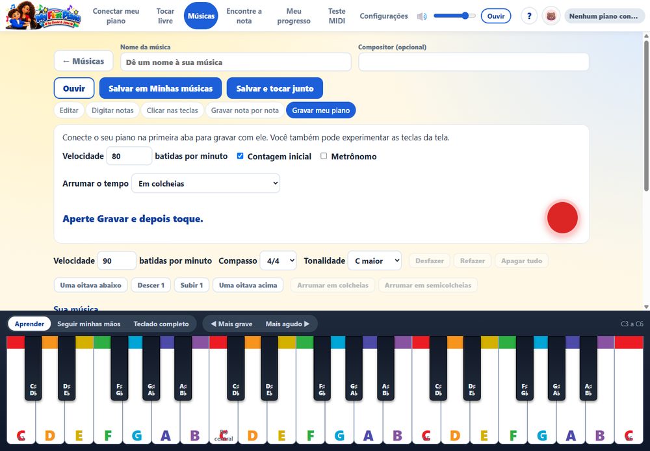Play the last A♯/B♭ black key on the right
650x451 pixels.
point(588,367)
